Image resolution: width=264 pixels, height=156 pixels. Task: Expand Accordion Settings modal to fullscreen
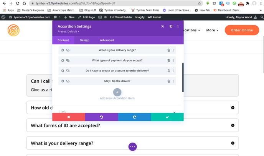pos(163,26)
